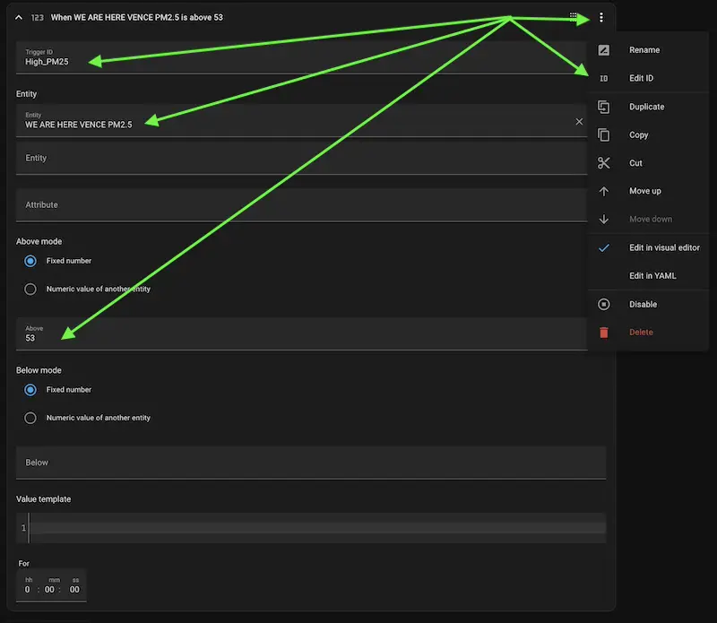Select Fixed number under Above mode

pyautogui.click(x=30, y=261)
